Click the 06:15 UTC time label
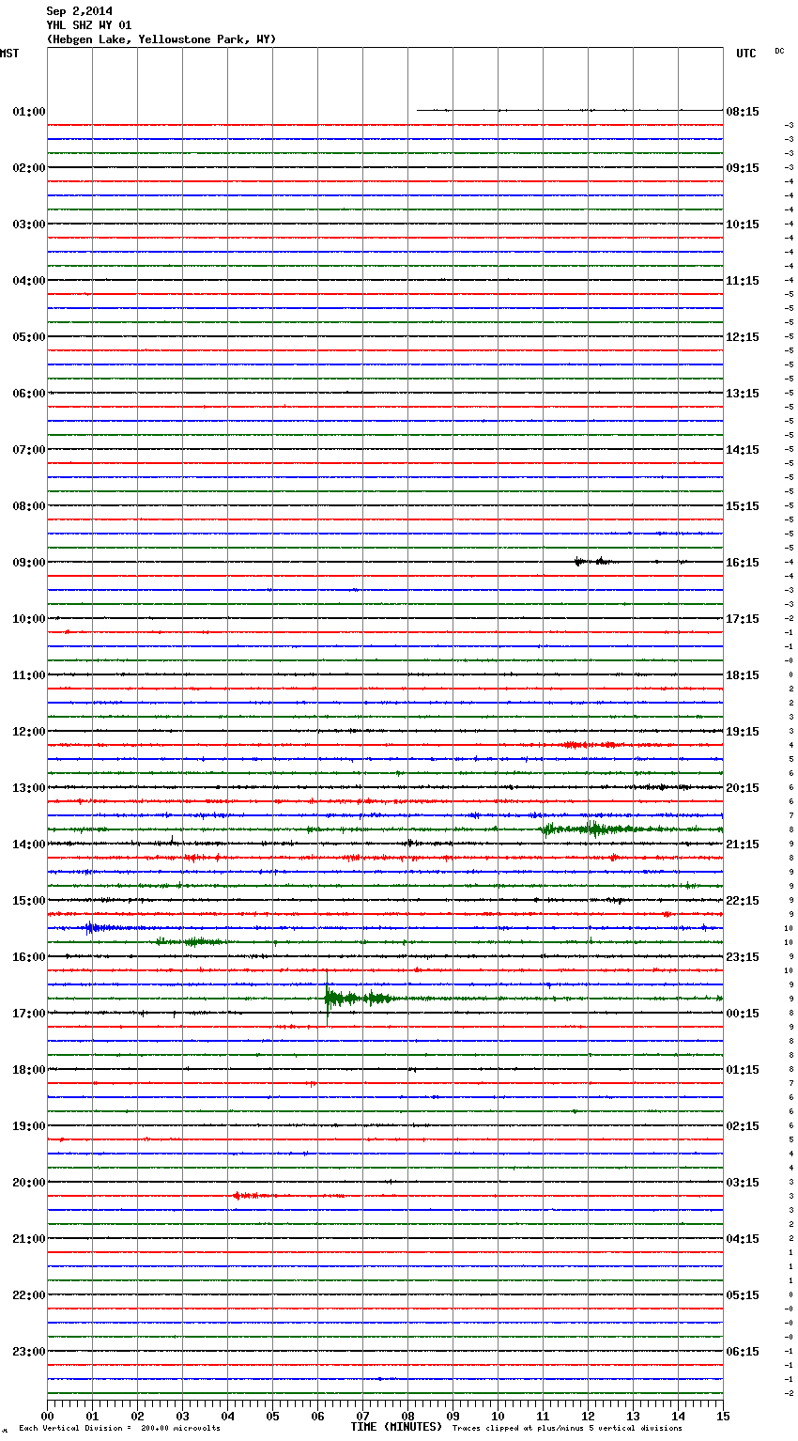 (x=743, y=1352)
